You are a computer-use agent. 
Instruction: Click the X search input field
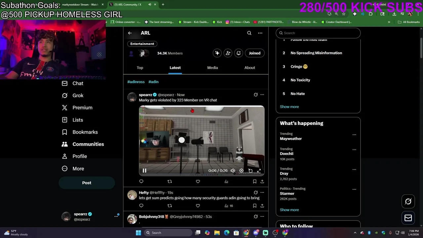[318, 33]
